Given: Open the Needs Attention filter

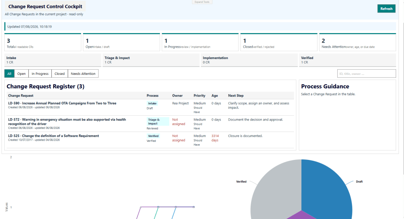Looking at the screenshot, I should click(x=83, y=74).
